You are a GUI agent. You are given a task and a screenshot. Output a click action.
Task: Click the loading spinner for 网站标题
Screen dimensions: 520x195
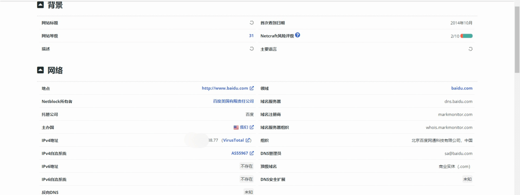click(x=252, y=23)
